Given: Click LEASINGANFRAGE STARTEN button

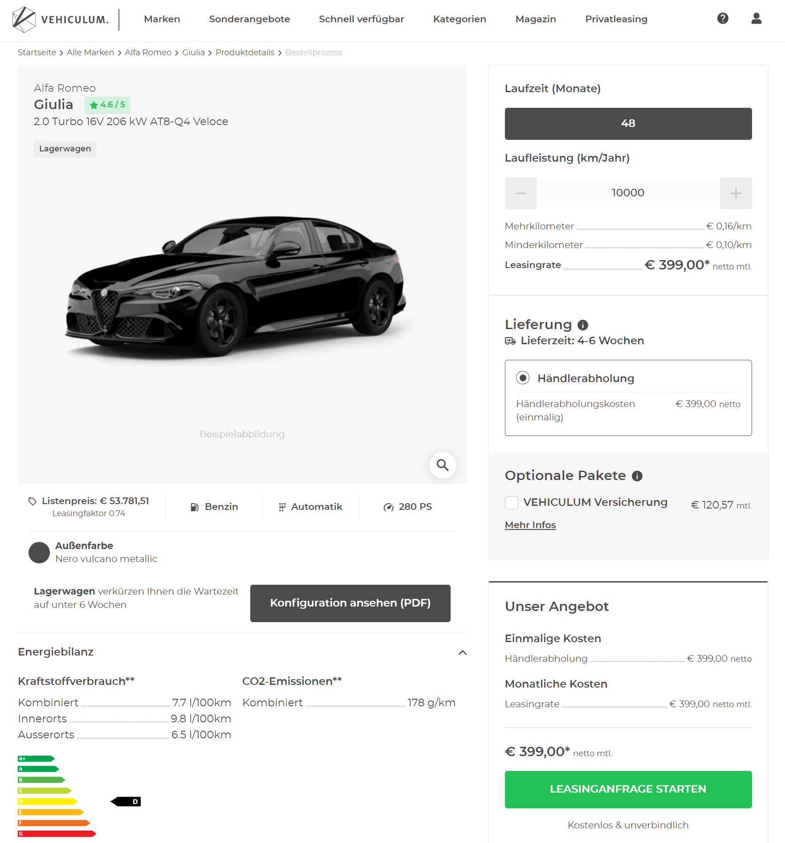Looking at the screenshot, I should (x=628, y=789).
